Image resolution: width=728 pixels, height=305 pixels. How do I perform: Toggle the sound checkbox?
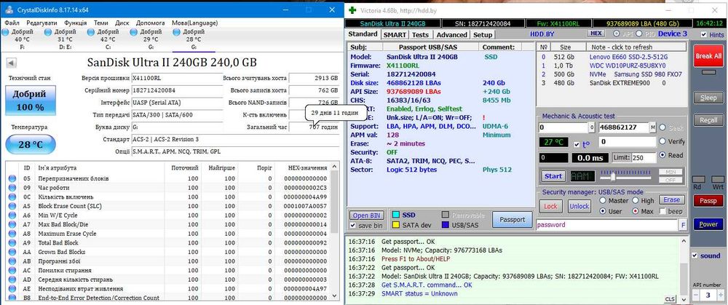click(695, 256)
